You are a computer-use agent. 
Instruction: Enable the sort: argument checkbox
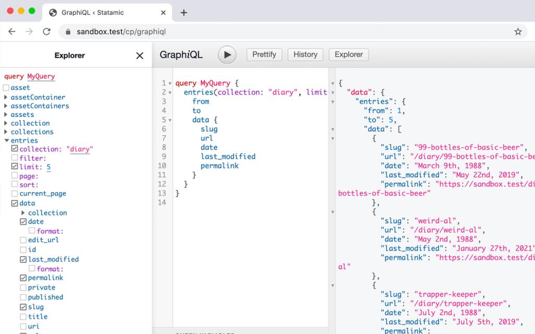click(14, 184)
